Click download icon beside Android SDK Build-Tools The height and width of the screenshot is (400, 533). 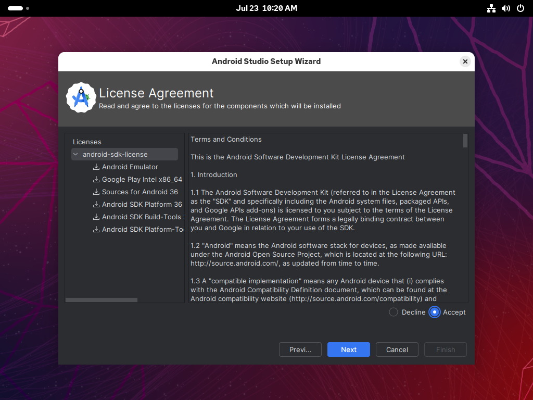click(x=96, y=217)
